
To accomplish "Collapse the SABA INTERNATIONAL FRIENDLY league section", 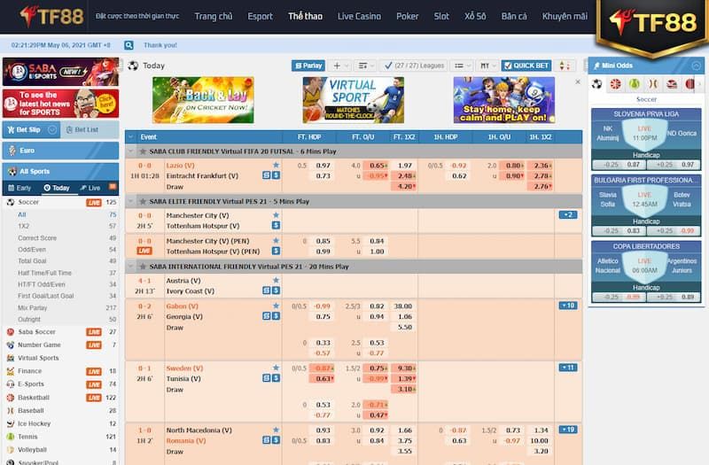I will 130,267.
